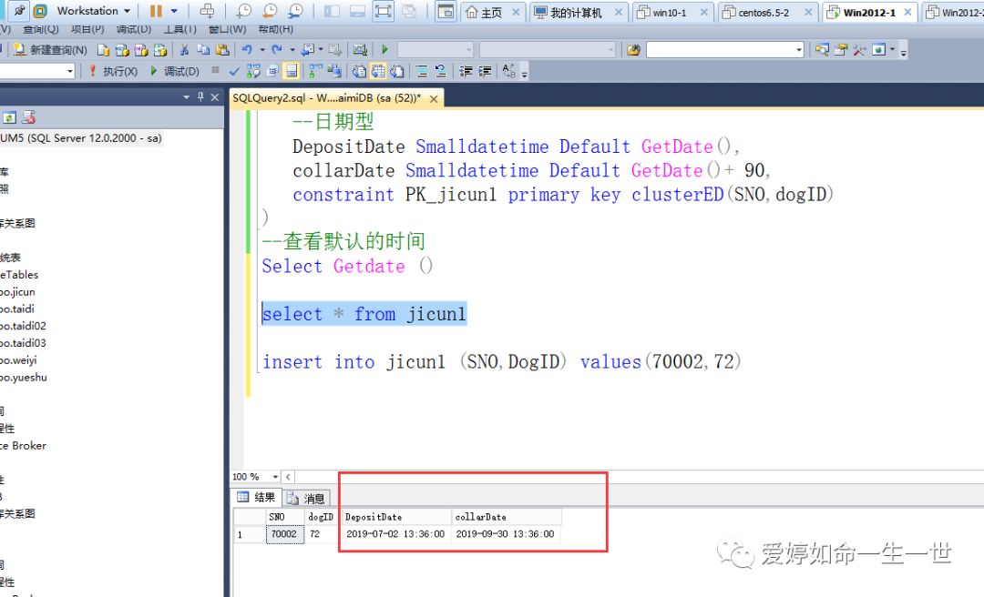
Task: Switch to the centos6.5-2 VM tab
Action: pyautogui.click(x=764, y=12)
